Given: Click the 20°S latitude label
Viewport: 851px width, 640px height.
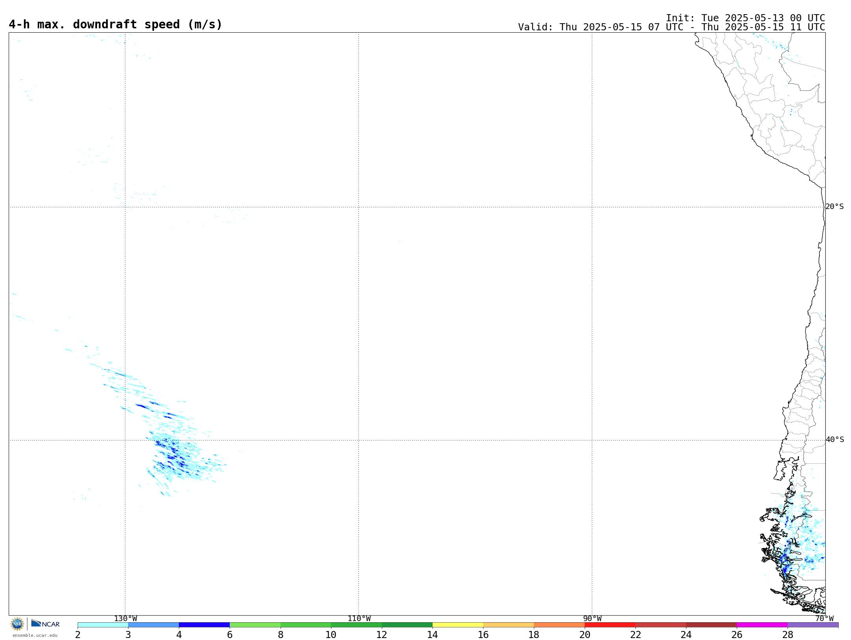Looking at the screenshot, I should (834, 207).
